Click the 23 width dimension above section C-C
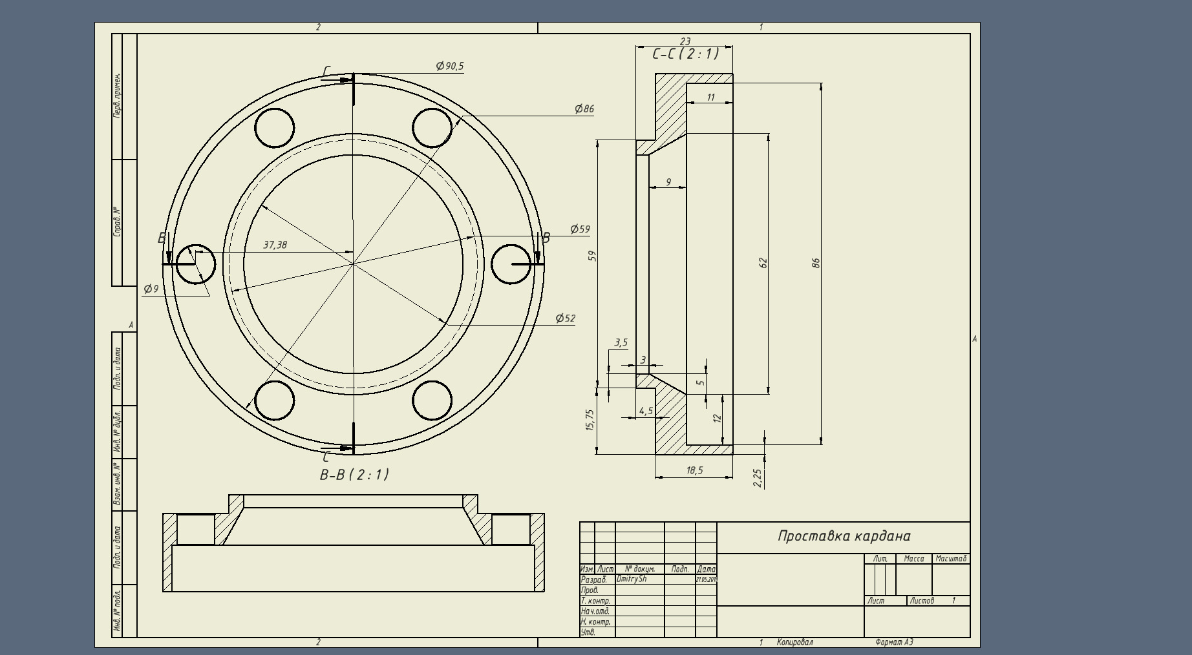 (685, 41)
